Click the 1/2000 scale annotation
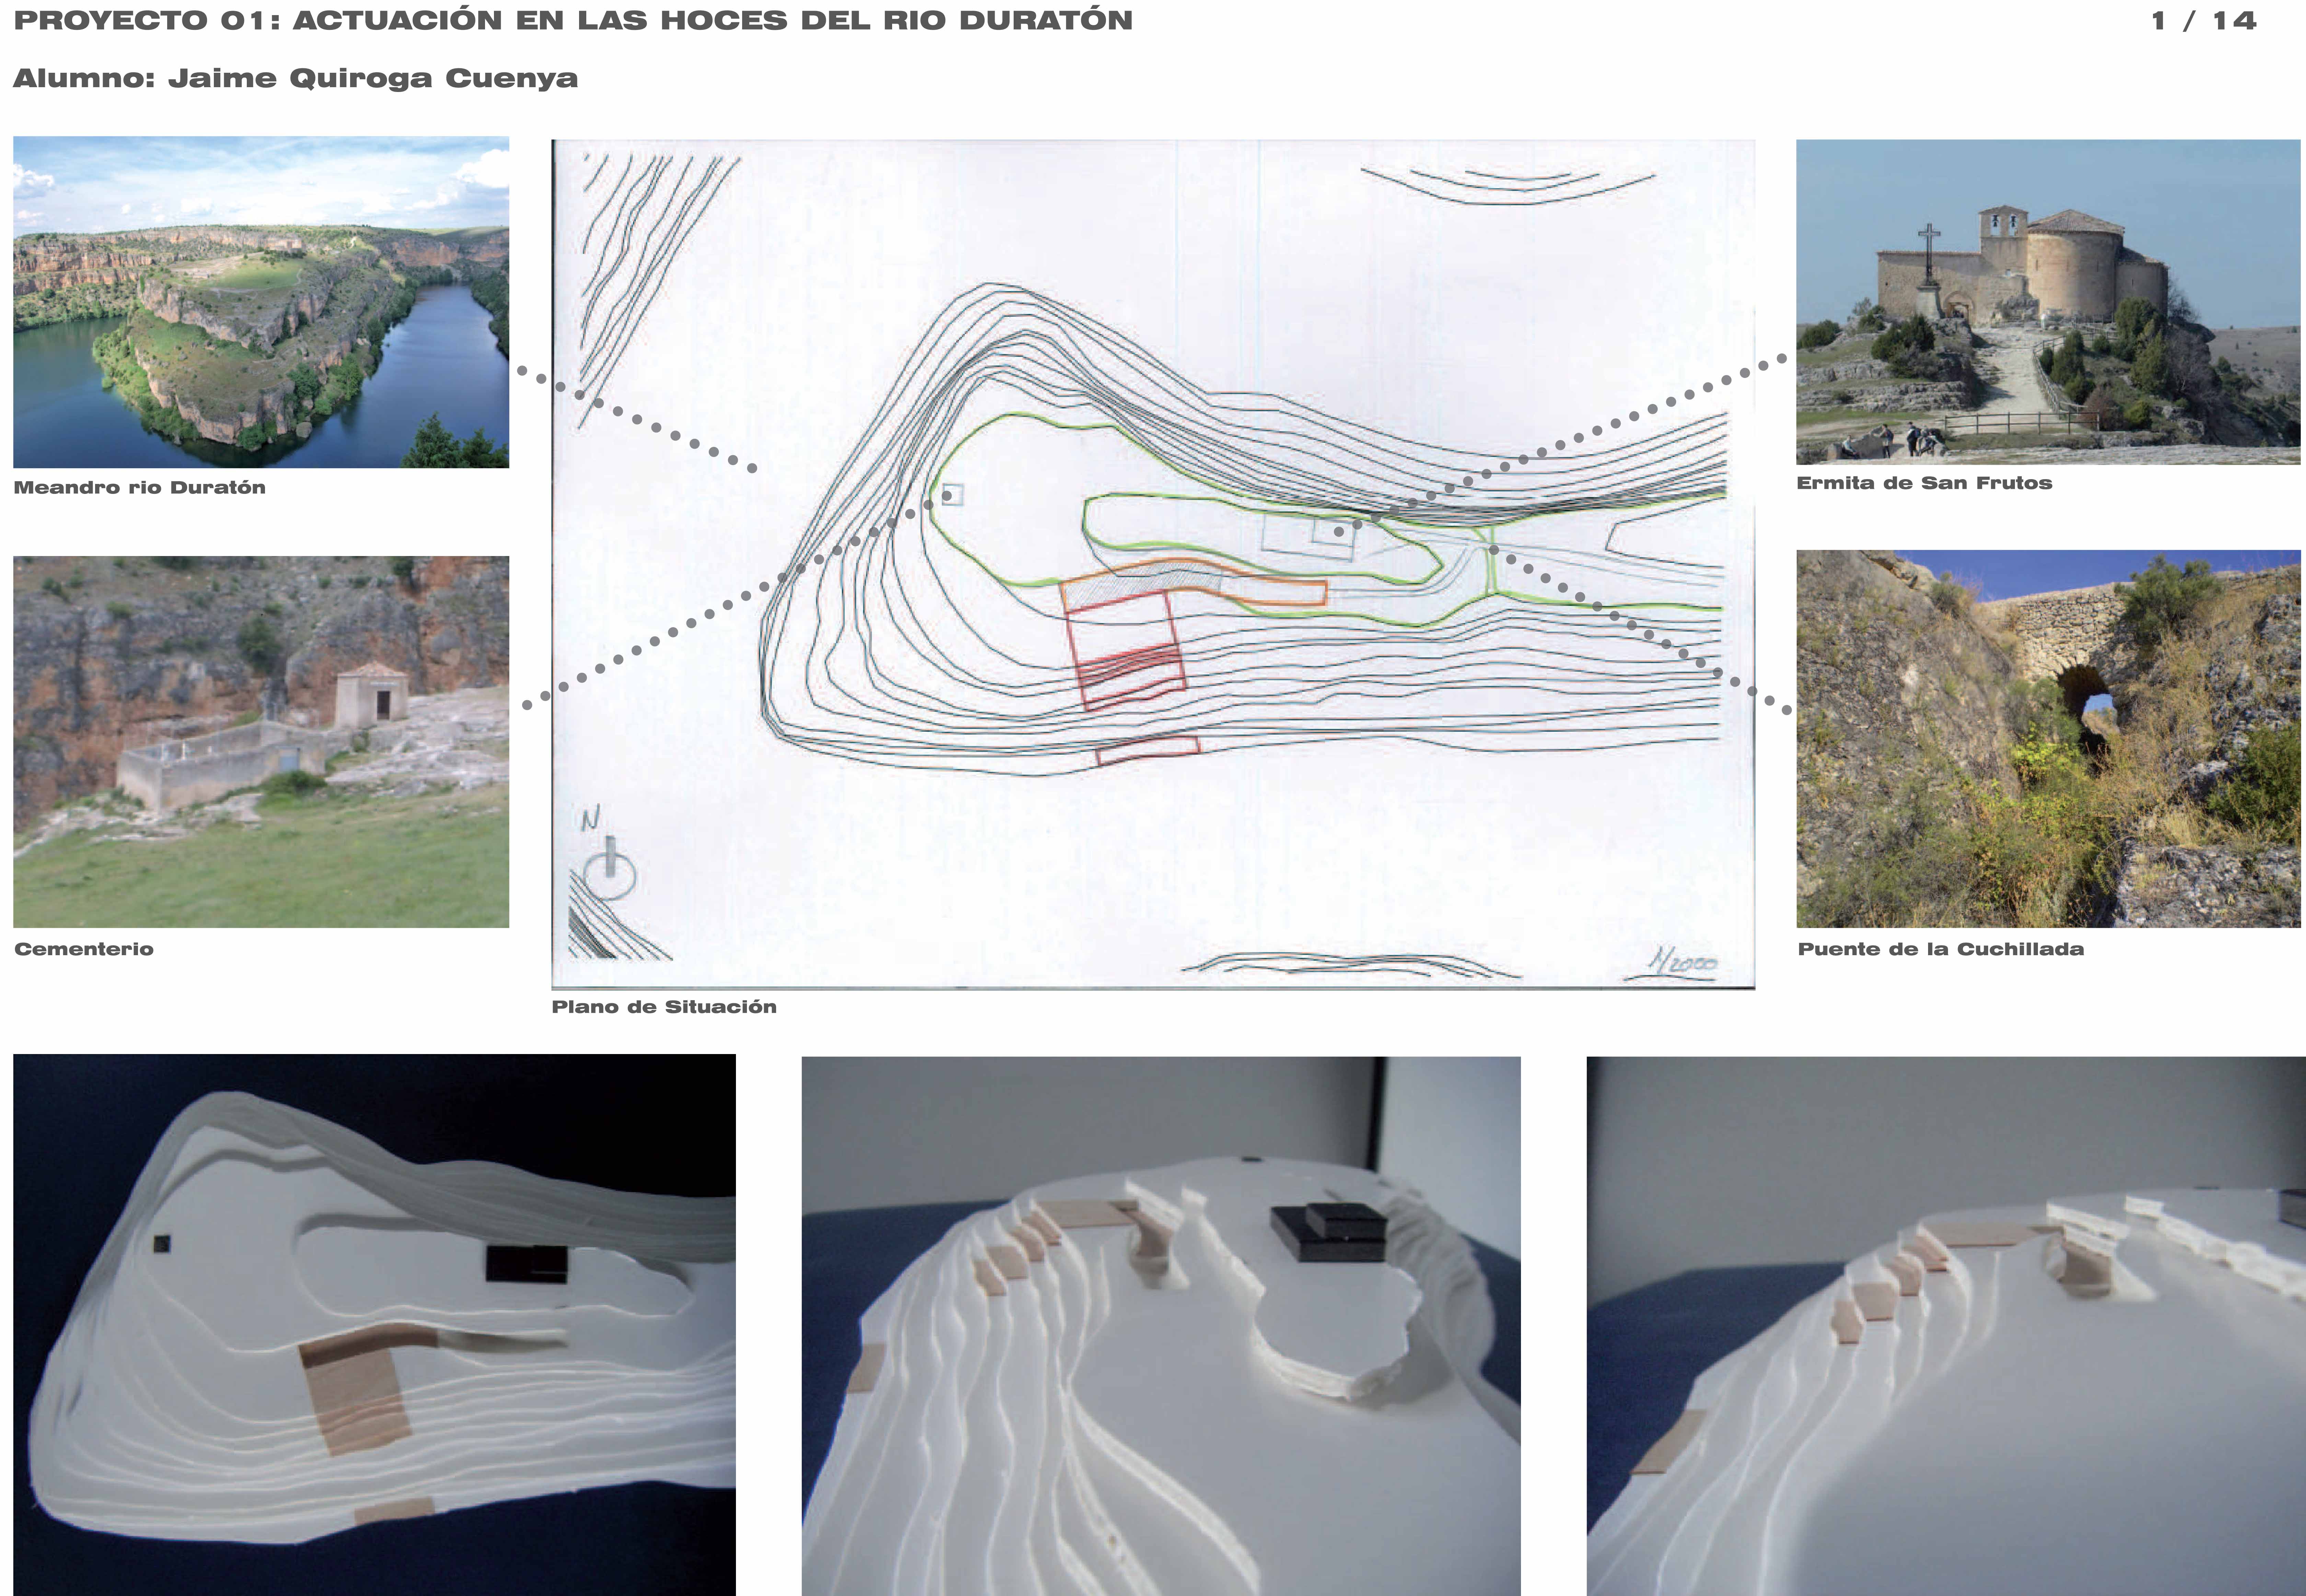2306x1596 pixels. click(1683, 963)
